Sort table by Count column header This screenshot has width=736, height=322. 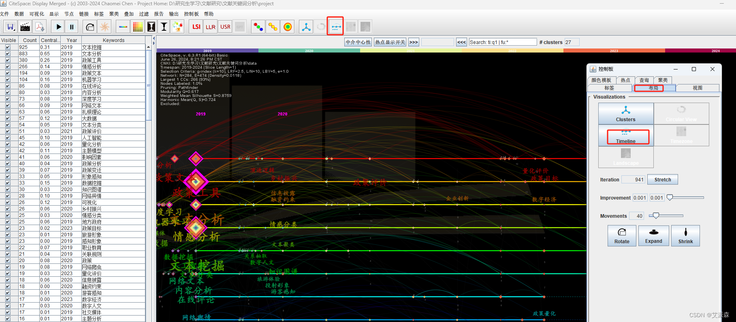click(x=30, y=40)
